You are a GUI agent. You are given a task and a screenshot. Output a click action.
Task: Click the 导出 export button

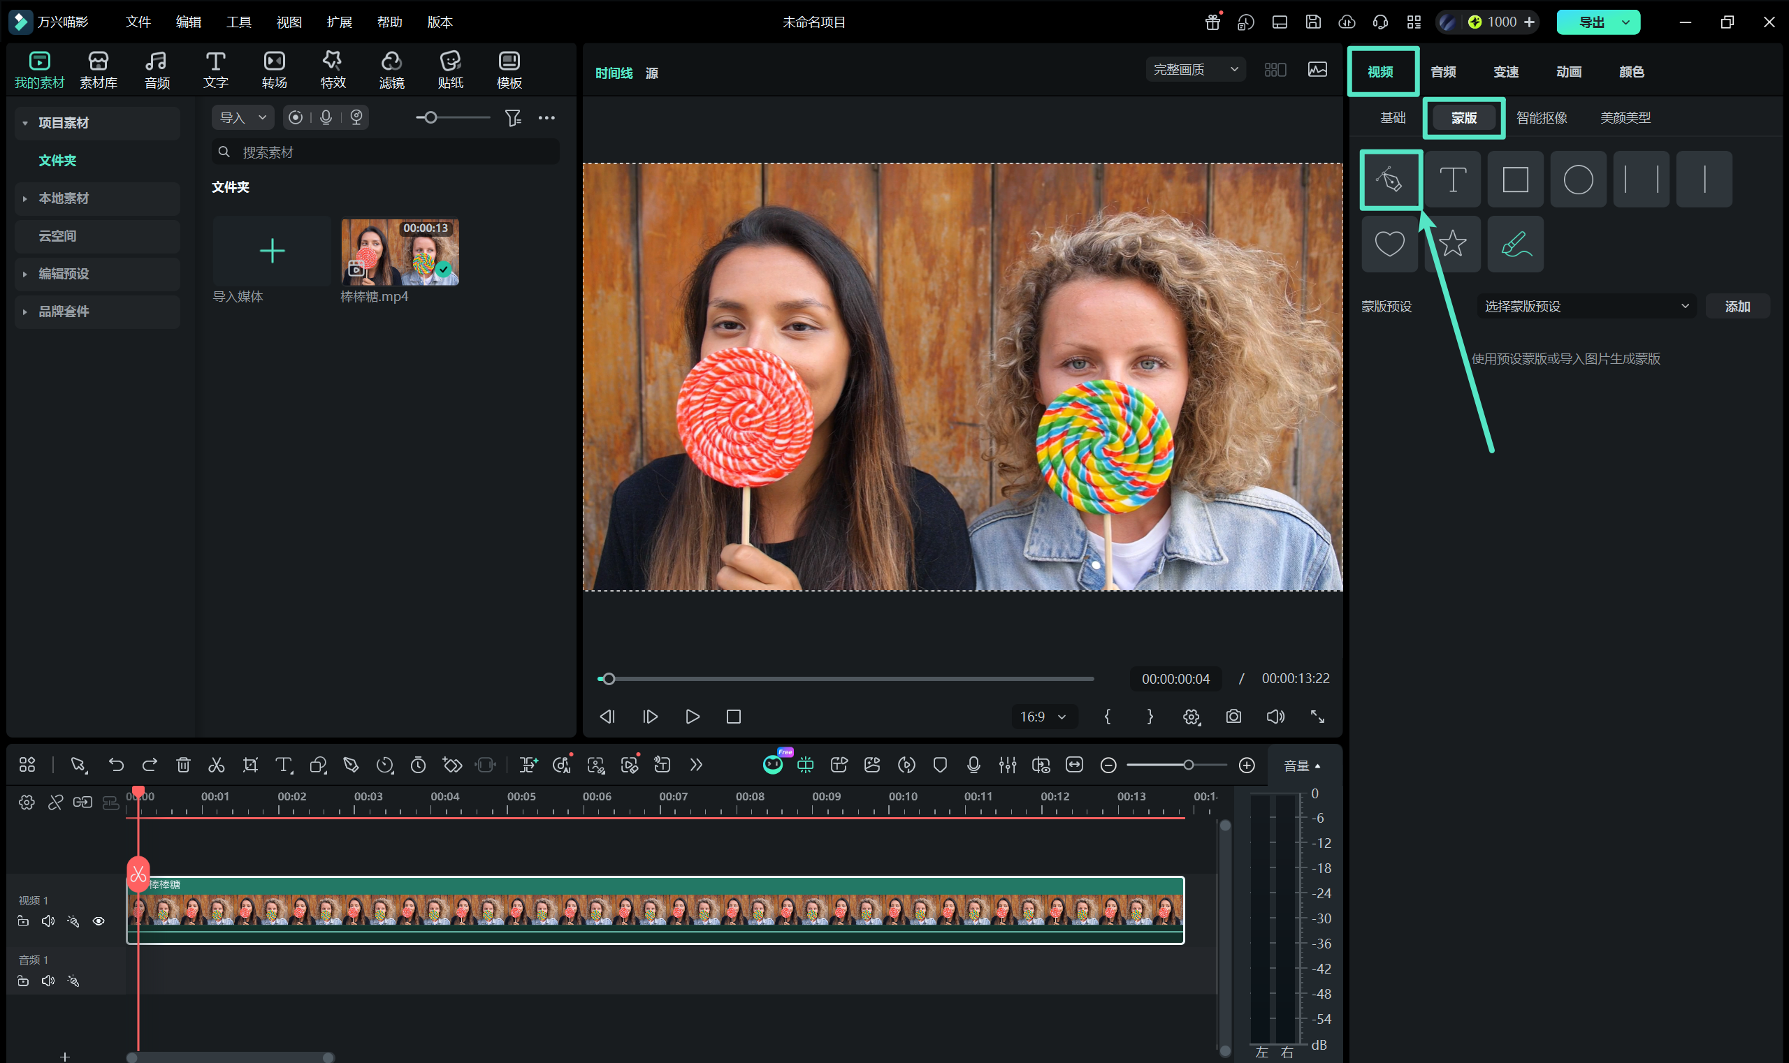point(1591,22)
